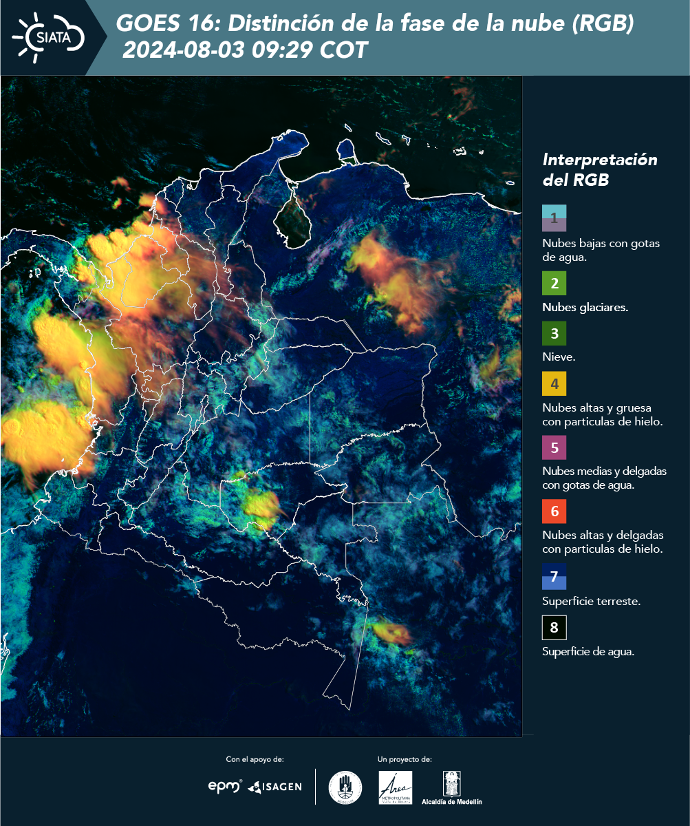Click the round Medellín seal logo
Screen dimensions: 690x826
coord(345,787)
